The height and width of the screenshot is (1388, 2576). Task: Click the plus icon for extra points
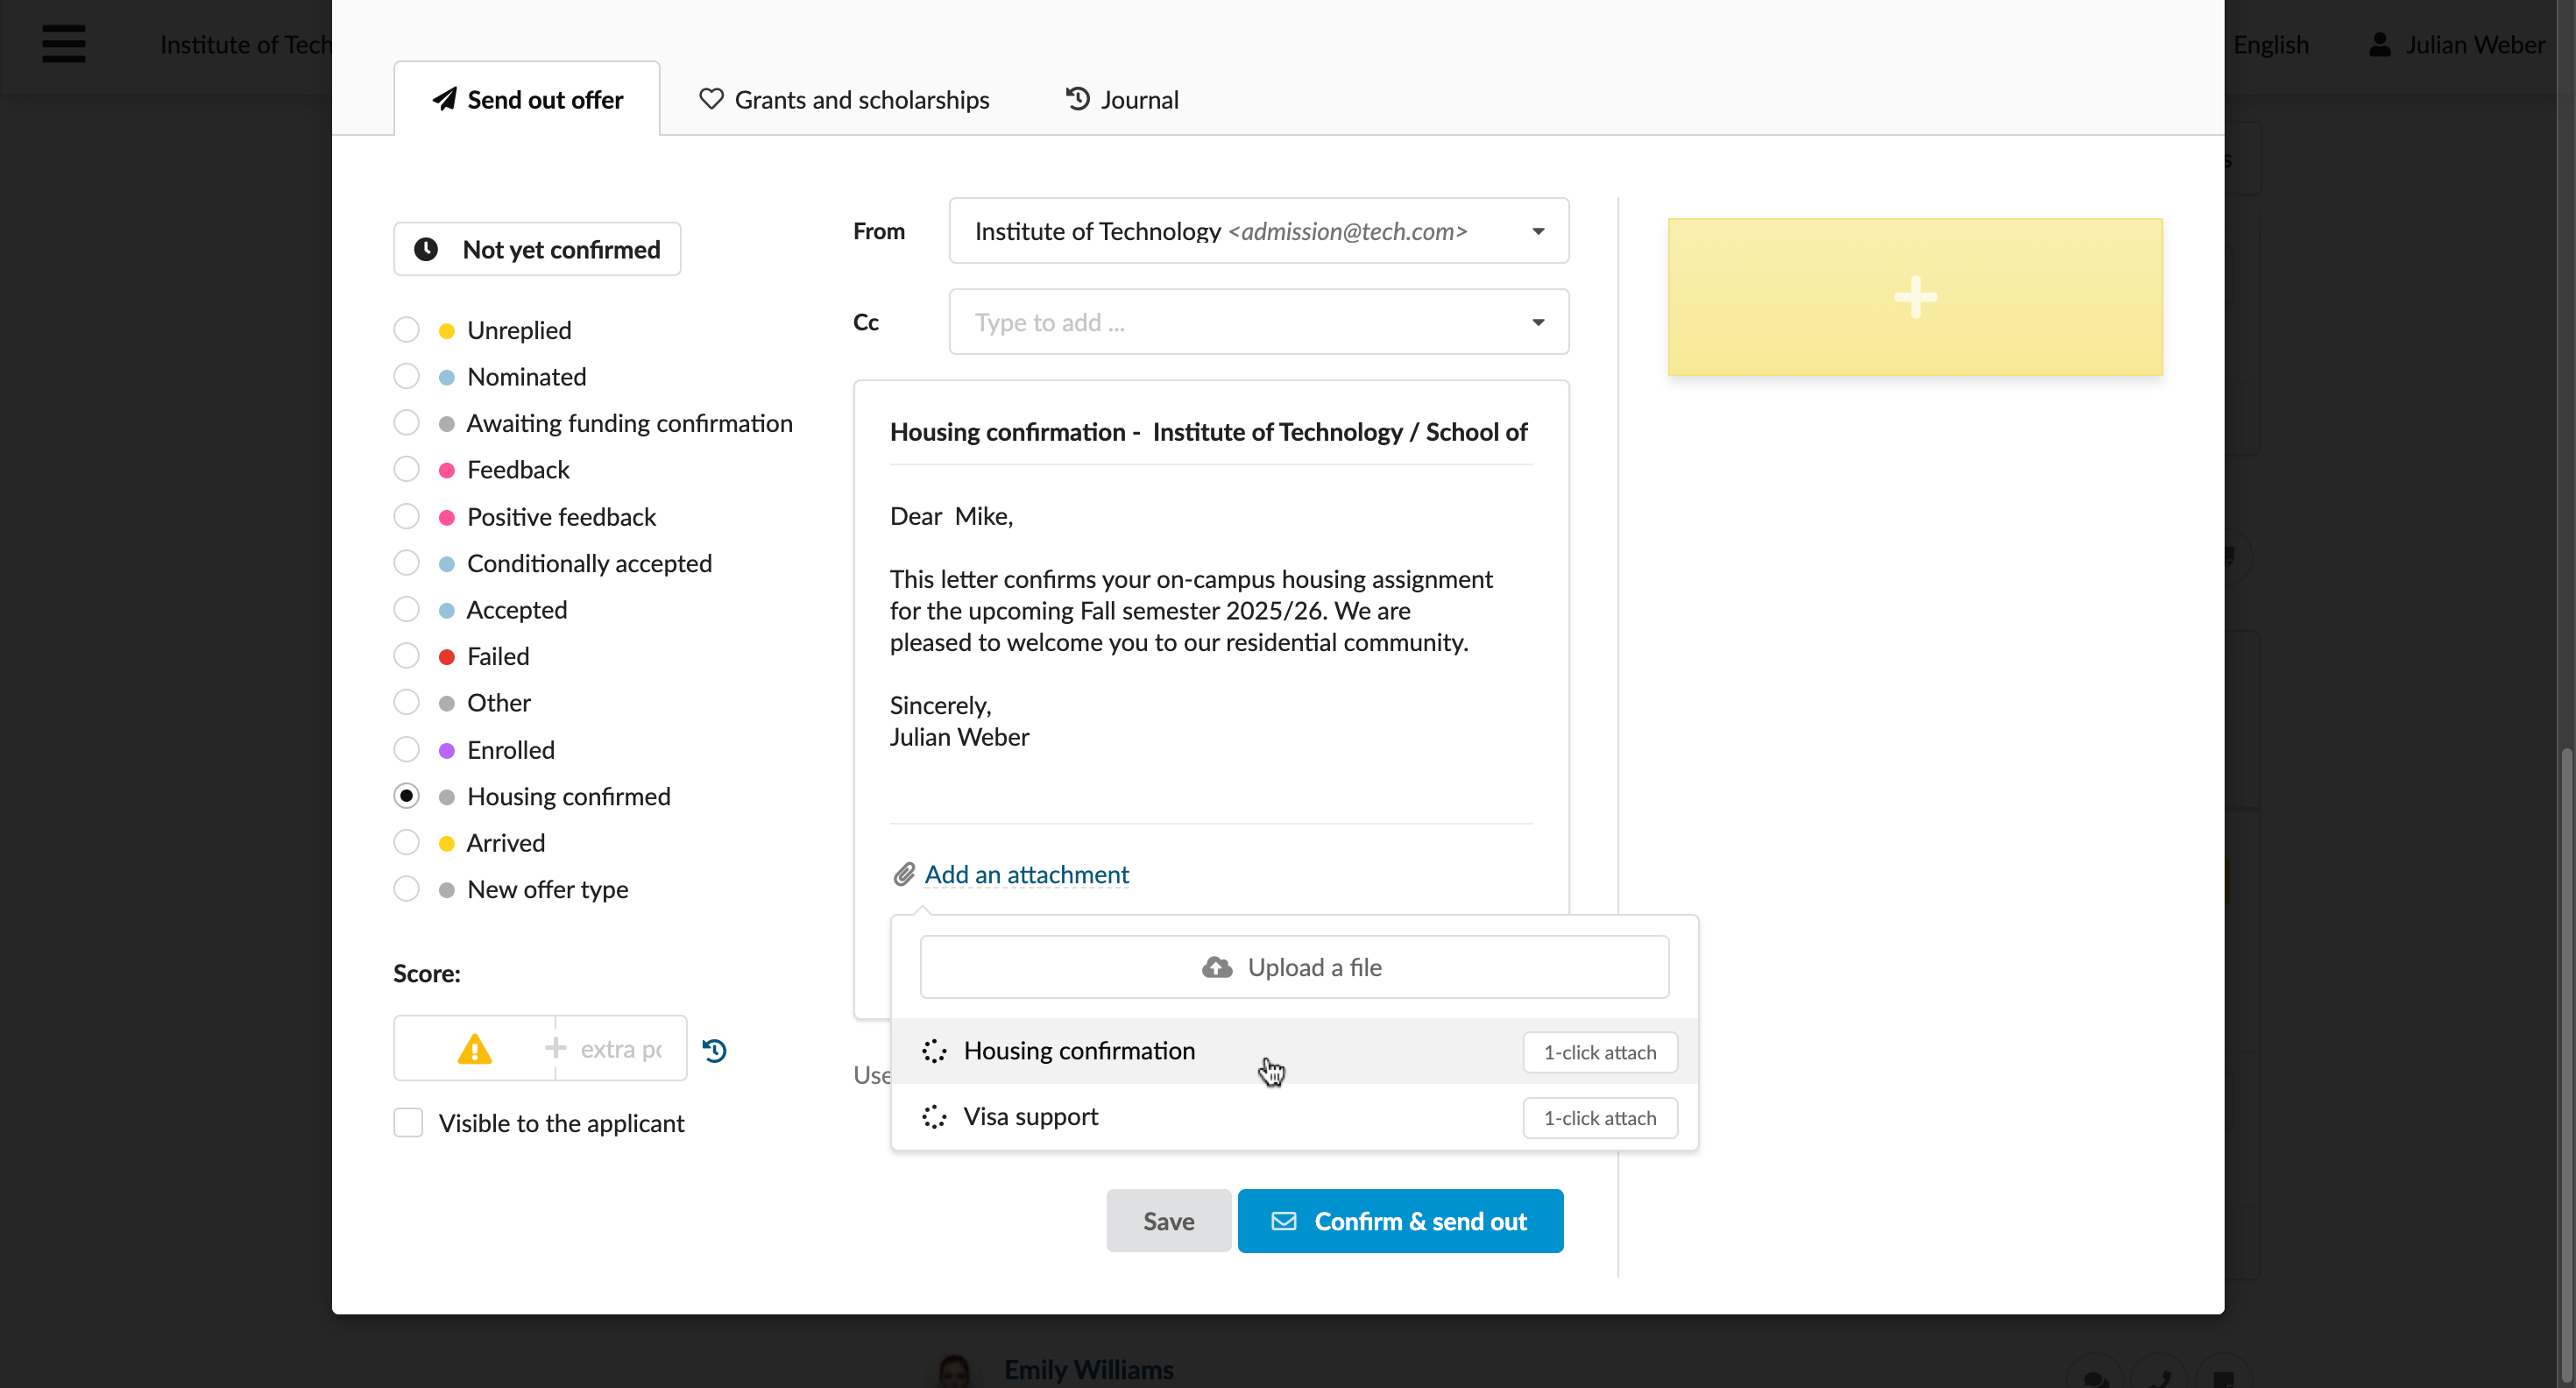click(555, 1048)
